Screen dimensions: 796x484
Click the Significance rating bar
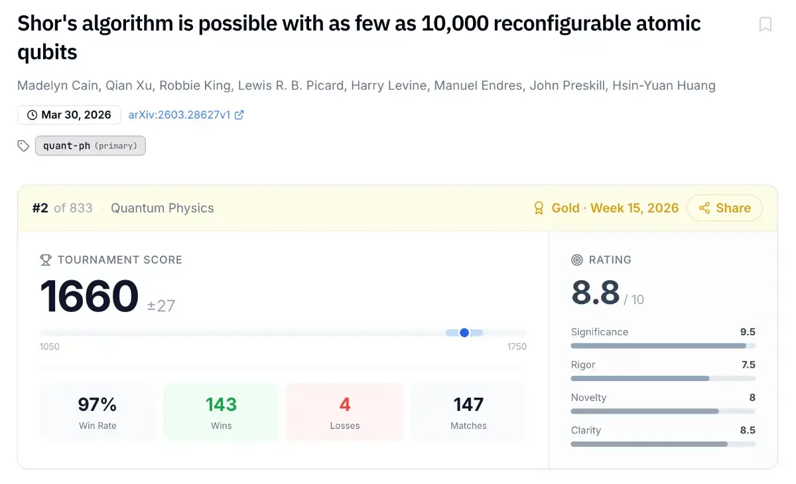click(x=663, y=346)
